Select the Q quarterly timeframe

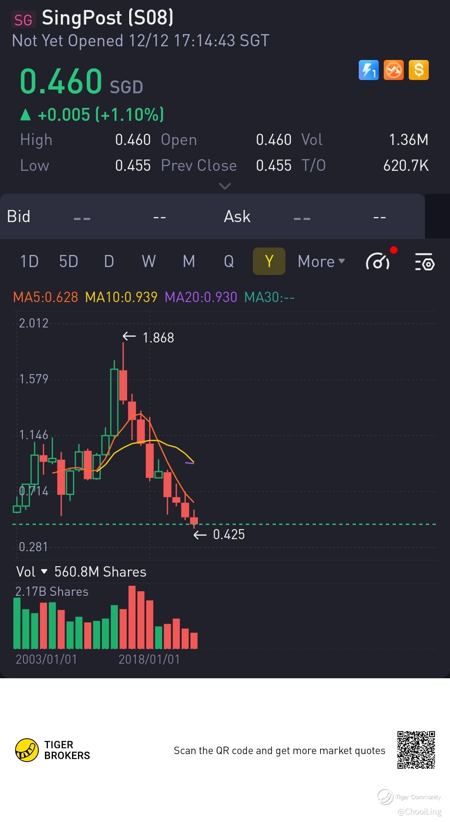[229, 262]
